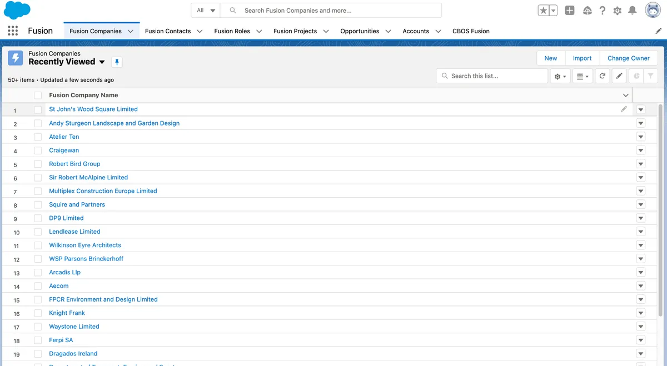Screen dimensions: 667x366
Task: Refresh the list view
Action: (602, 76)
